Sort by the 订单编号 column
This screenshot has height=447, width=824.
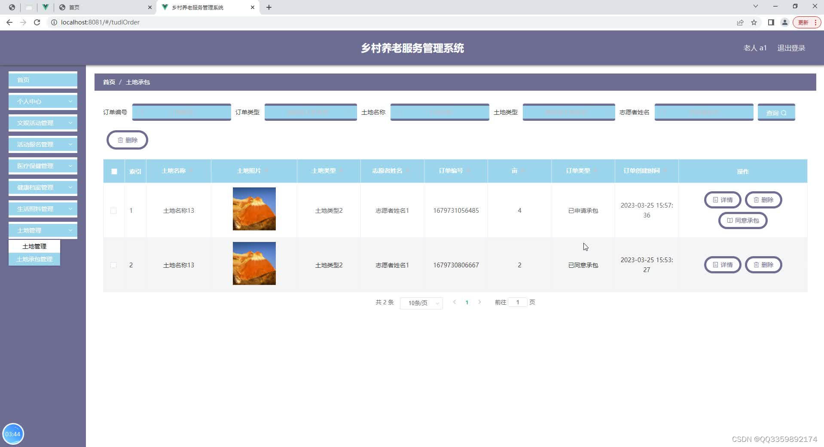click(x=455, y=171)
